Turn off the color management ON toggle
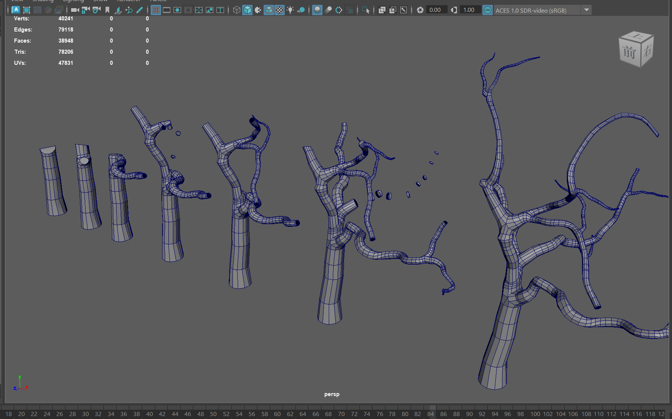Image resolution: width=672 pixels, height=419 pixels. tap(488, 10)
